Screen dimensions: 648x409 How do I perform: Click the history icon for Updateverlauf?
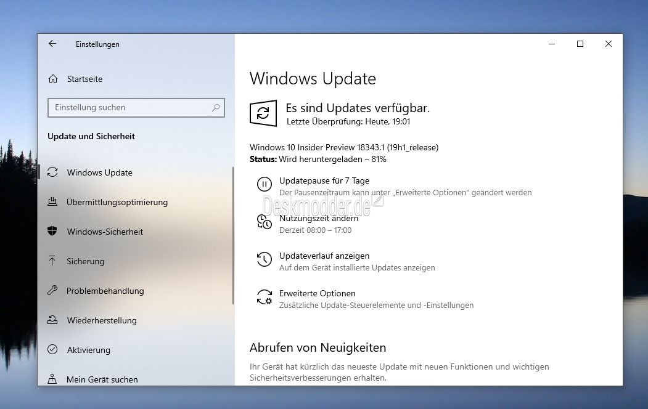tap(265, 259)
